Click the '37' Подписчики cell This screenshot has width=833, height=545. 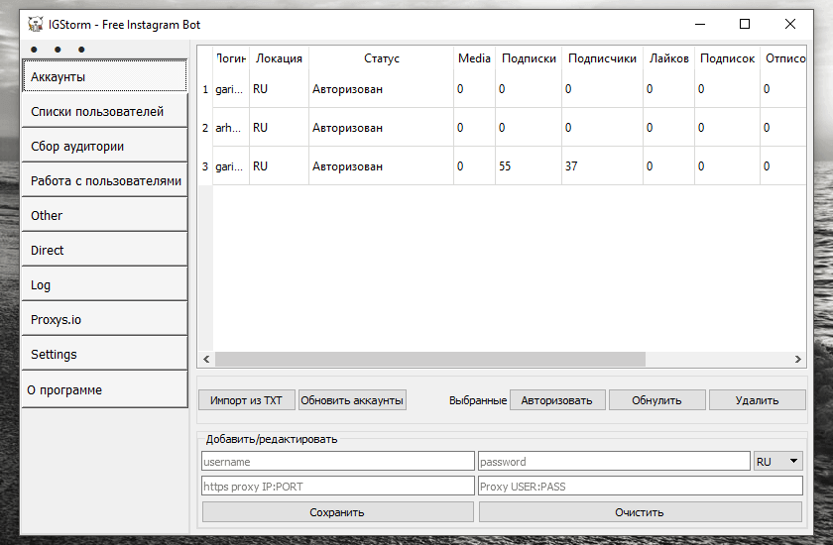point(602,166)
